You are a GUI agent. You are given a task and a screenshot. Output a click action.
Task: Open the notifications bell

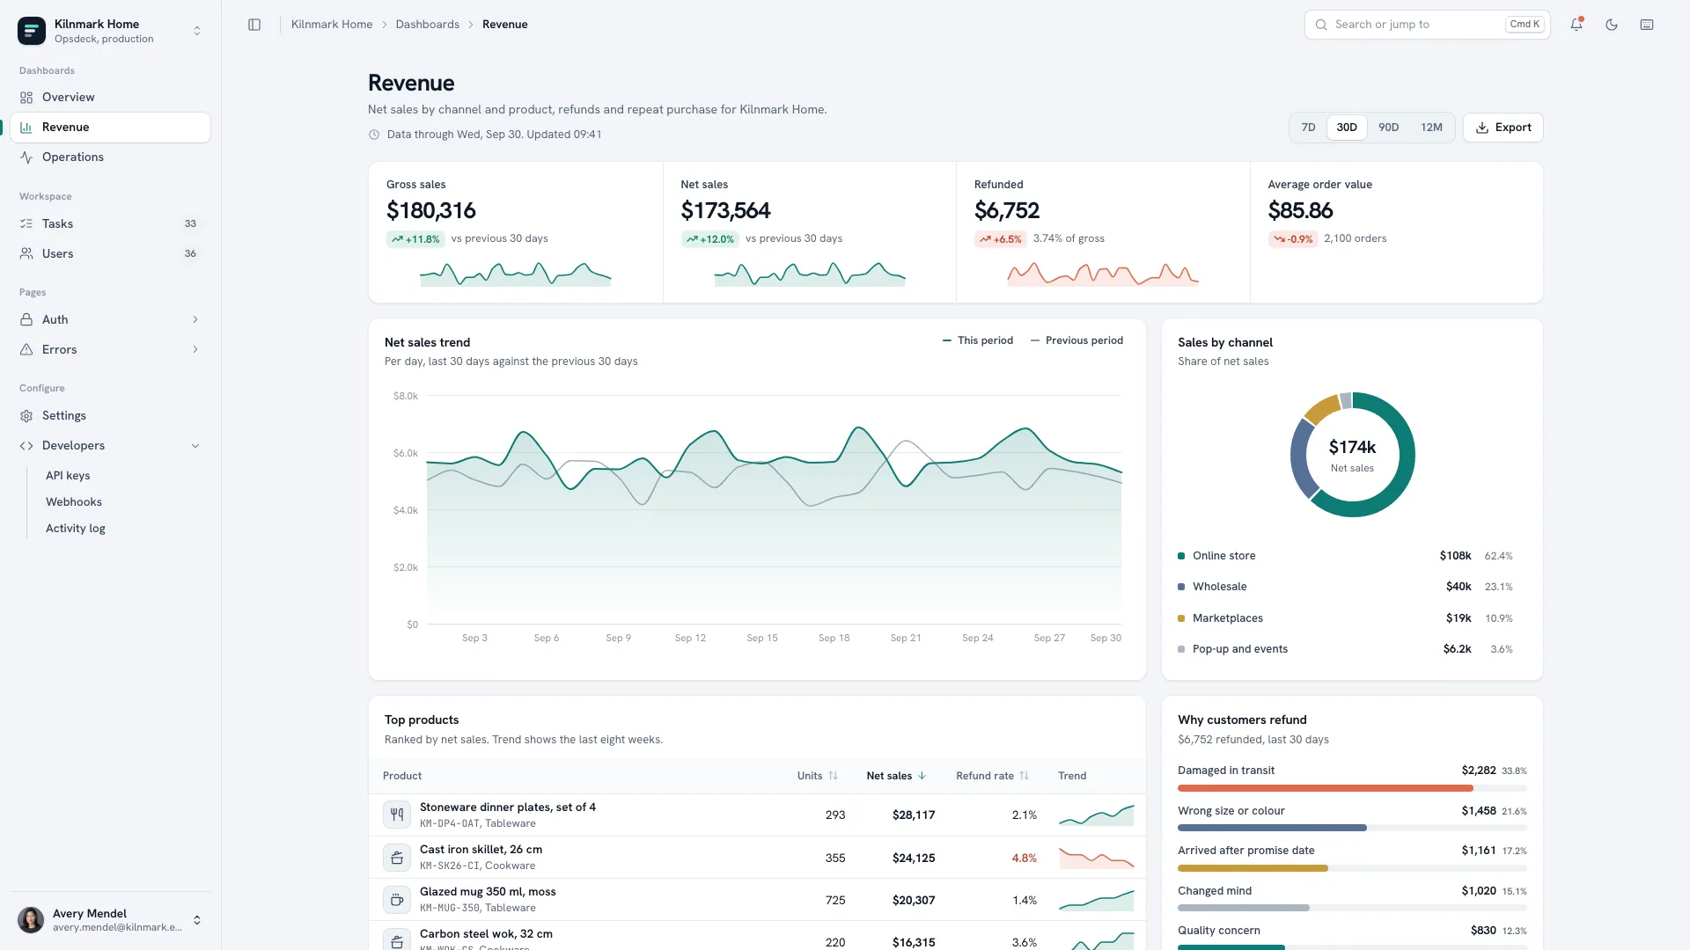coord(1576,25)
